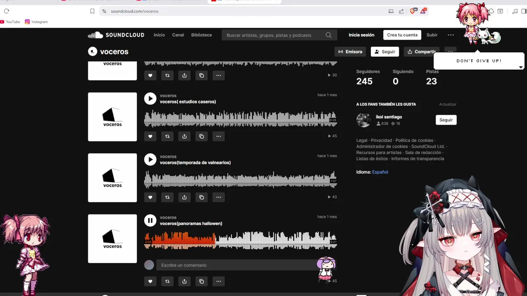Screen dimensions: 527x296
Task: Open the Biblioteca menu item
Action: (201, 35)
